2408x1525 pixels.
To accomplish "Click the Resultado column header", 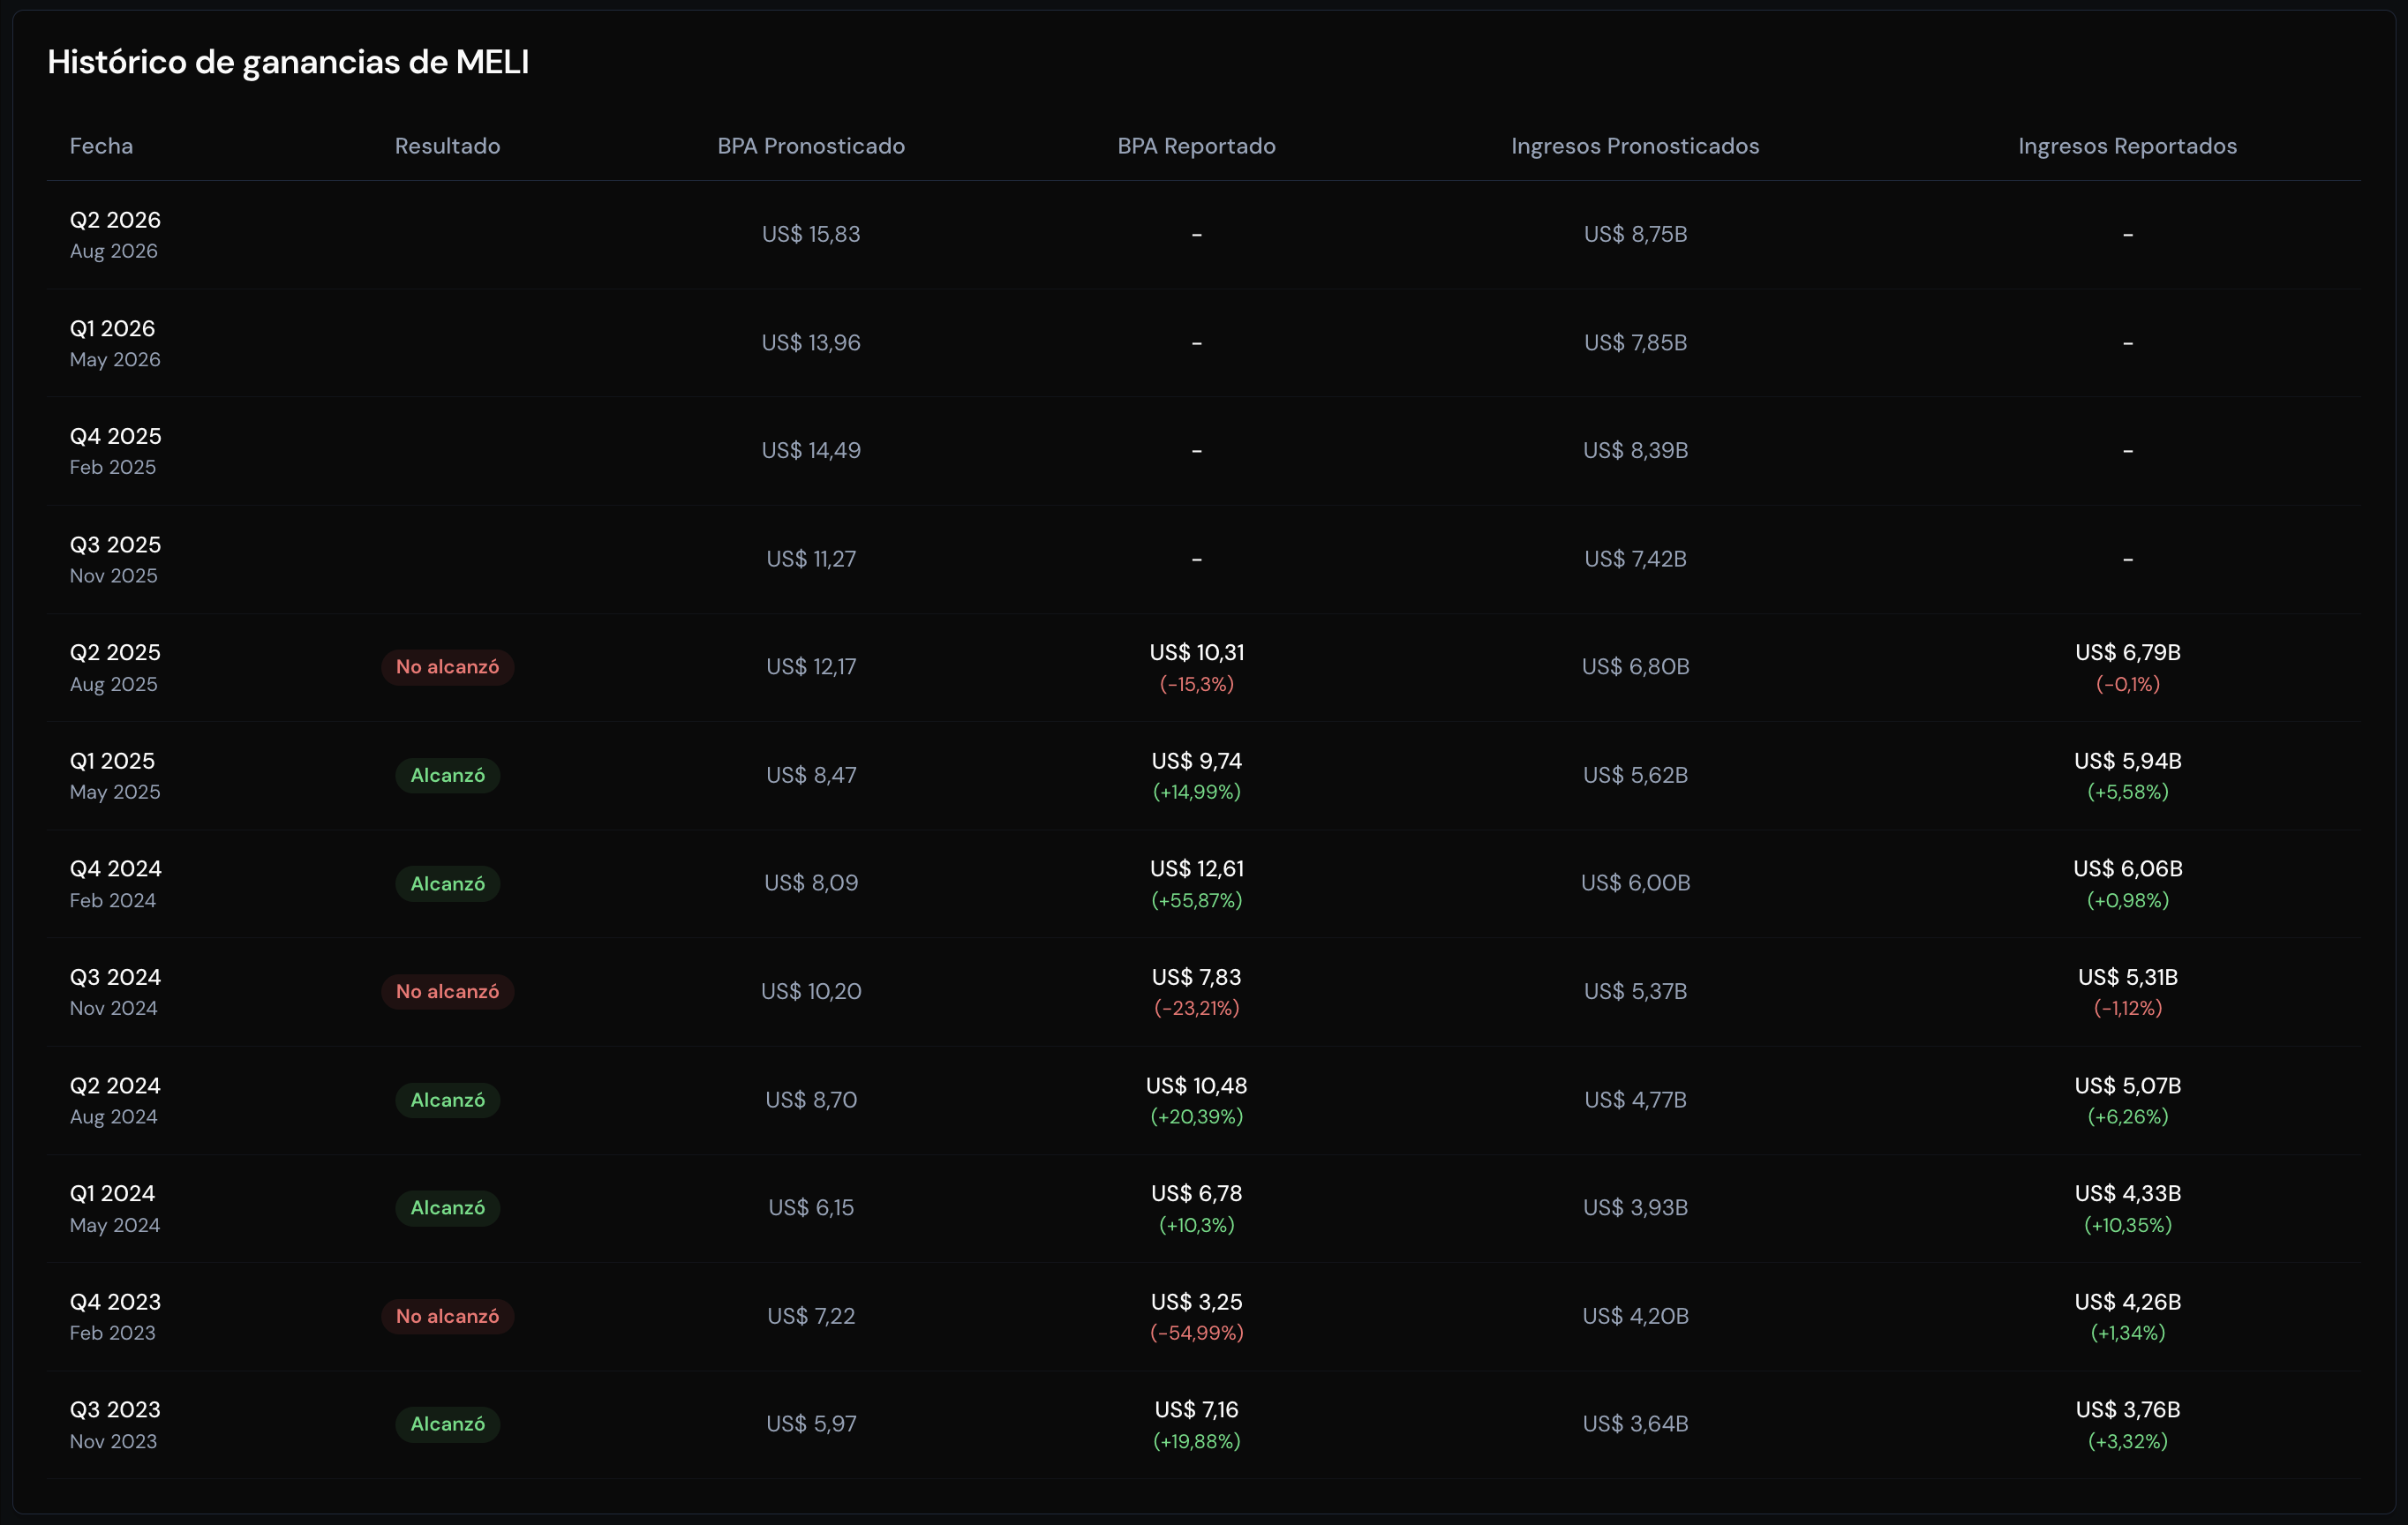I will 447,146.
